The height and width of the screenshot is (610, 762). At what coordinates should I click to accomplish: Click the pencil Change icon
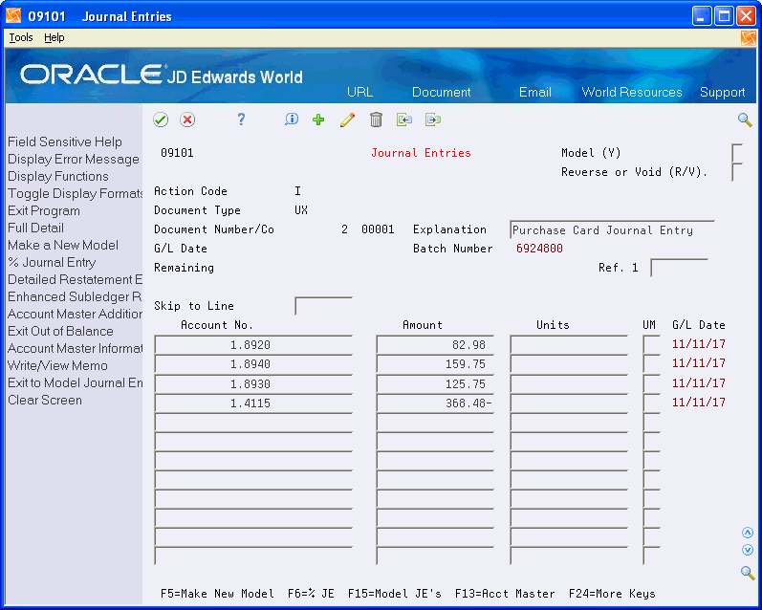(x=347, y=120)
